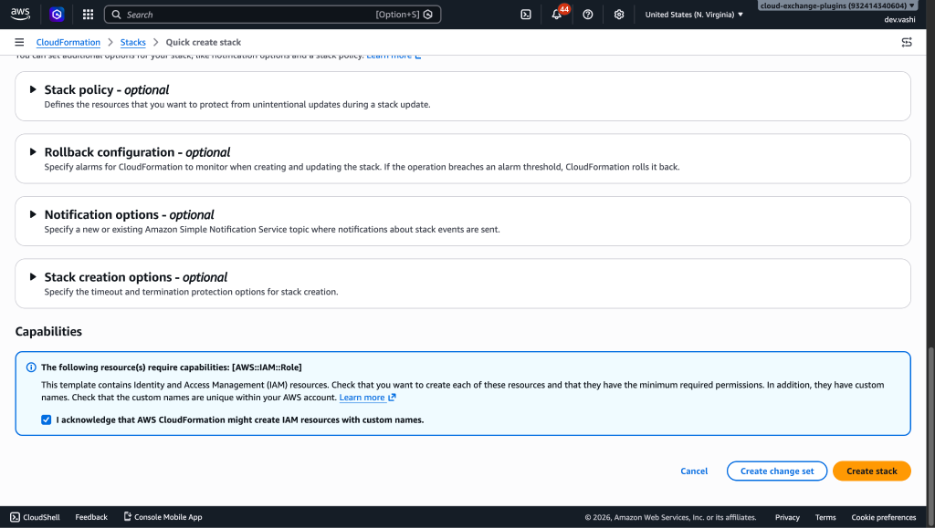Click the Quick create stack breadcrumb text

coord(204,42)
